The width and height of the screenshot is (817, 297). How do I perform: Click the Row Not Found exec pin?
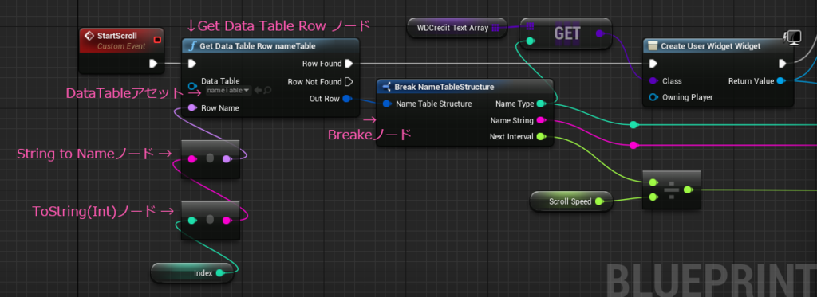pyautogui.click(x=349, y=82)
